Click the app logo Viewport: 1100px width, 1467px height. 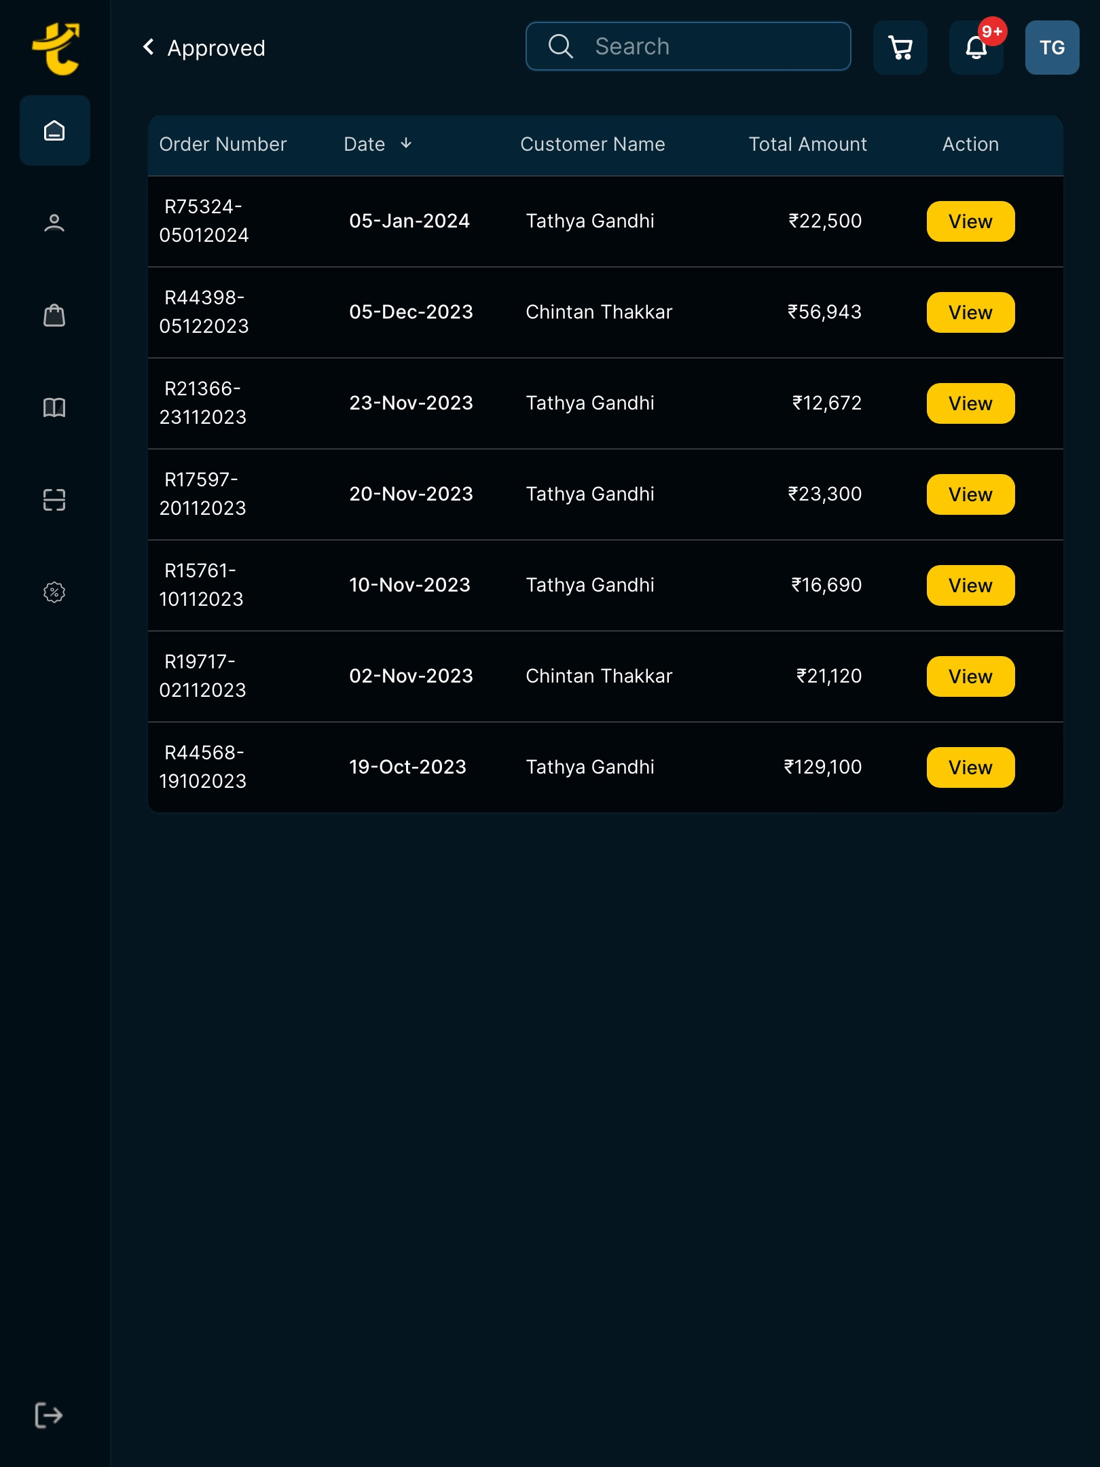click(x=56, y=49)
